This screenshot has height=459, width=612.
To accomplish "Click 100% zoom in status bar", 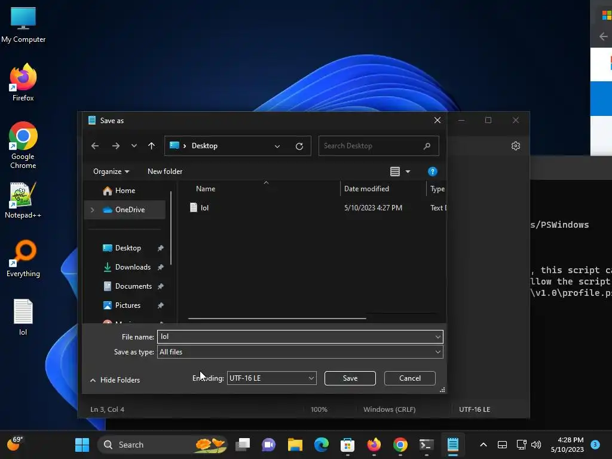I will pyautogui.click(x=319, y=409).
